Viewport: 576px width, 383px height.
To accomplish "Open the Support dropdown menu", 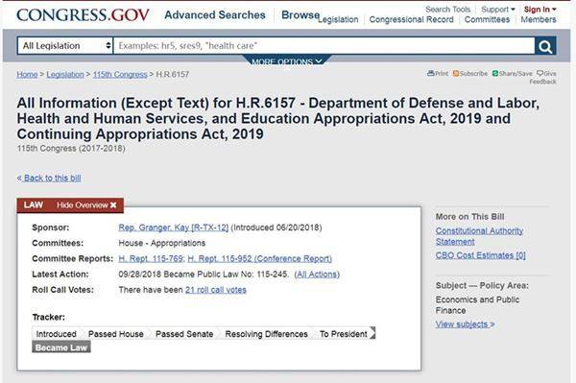I will pyautogui.click(x=498, y=10).
